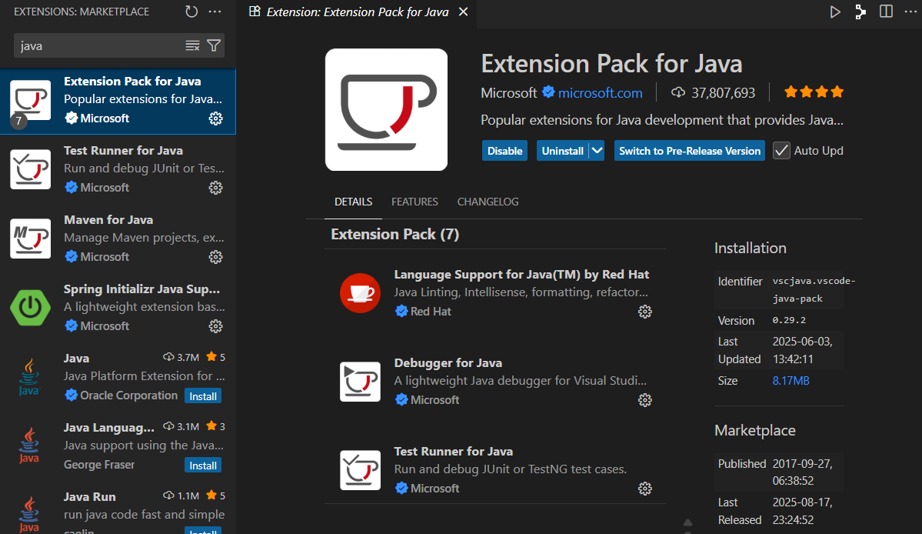The image size is (922, 534).
Task: Click Switch to Pre-Release Version button
Action: (690, 151)
